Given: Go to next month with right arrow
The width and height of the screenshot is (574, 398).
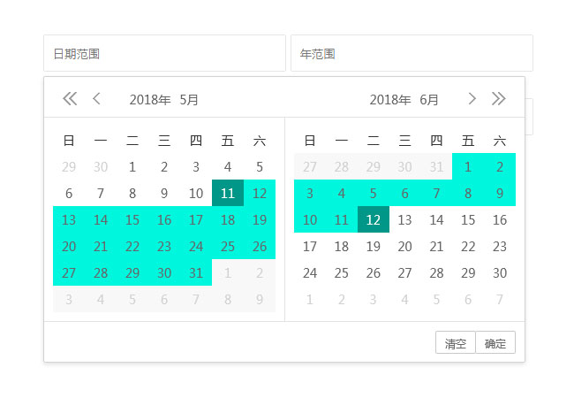Looking at the screenshot, I should coord(472,99).
